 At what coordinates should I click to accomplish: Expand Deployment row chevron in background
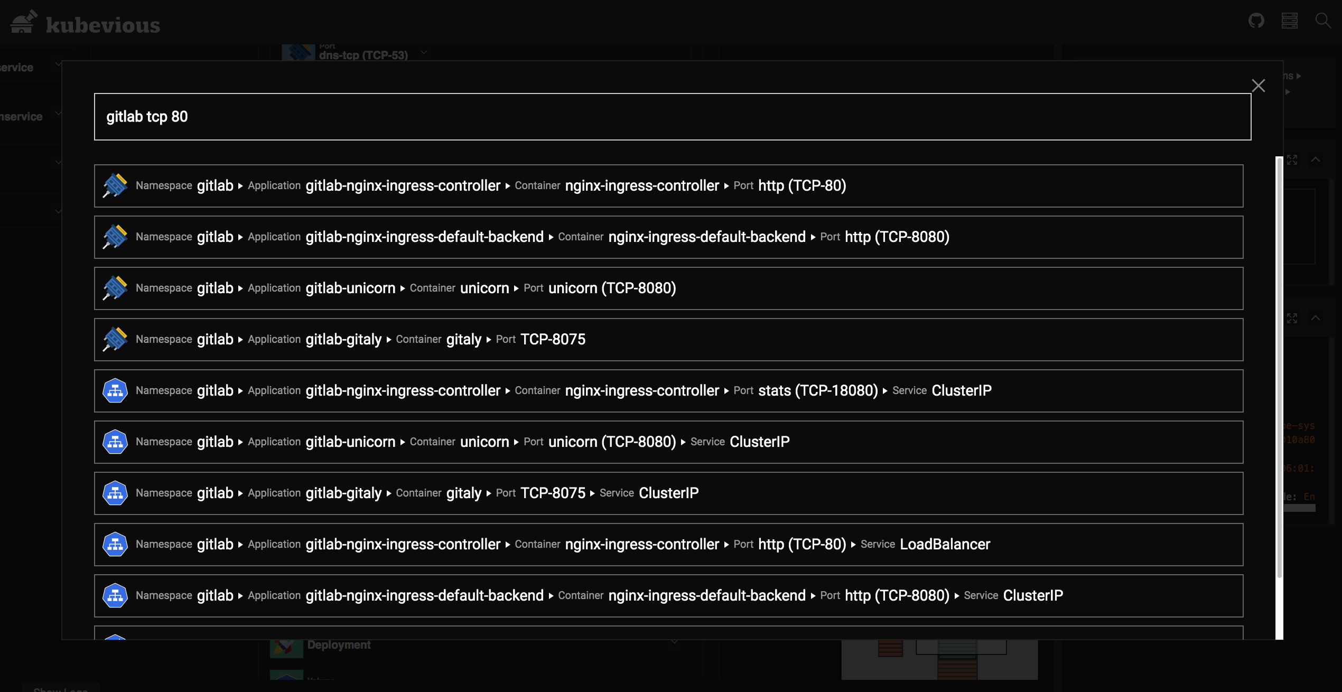674,642
